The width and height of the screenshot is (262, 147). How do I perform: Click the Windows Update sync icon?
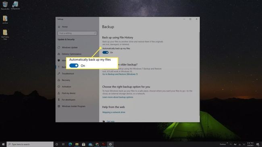[59, 47]
